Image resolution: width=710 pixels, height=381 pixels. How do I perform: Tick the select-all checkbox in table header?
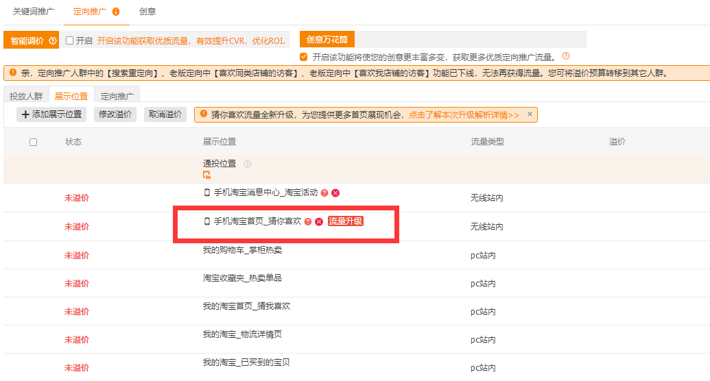(x=34, y=142)
